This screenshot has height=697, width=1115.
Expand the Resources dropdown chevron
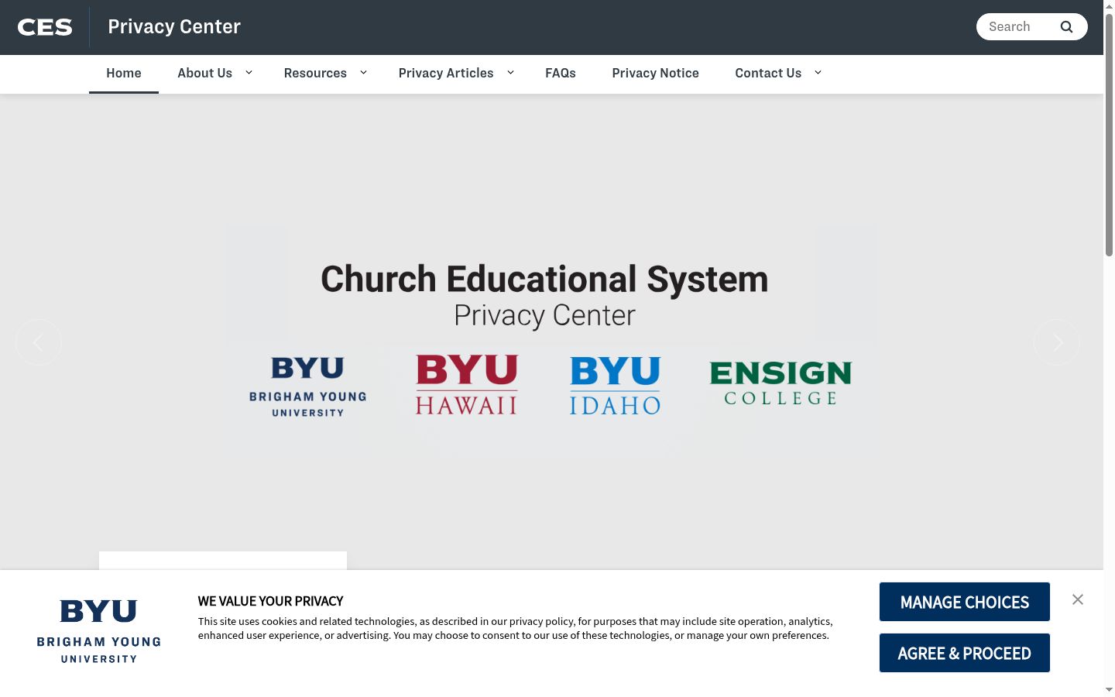coord(363,73)
